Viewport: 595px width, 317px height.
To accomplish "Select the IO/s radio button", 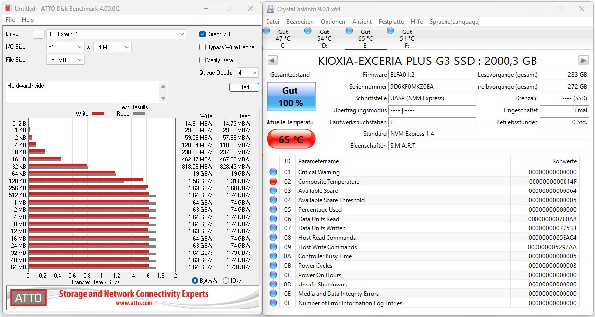I will [226, 281].
